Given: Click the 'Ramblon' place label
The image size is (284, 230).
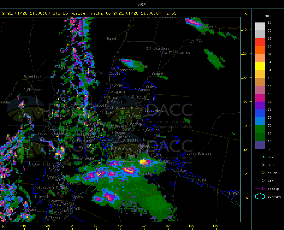Looking at the screenshot, I should pos(114,39).
